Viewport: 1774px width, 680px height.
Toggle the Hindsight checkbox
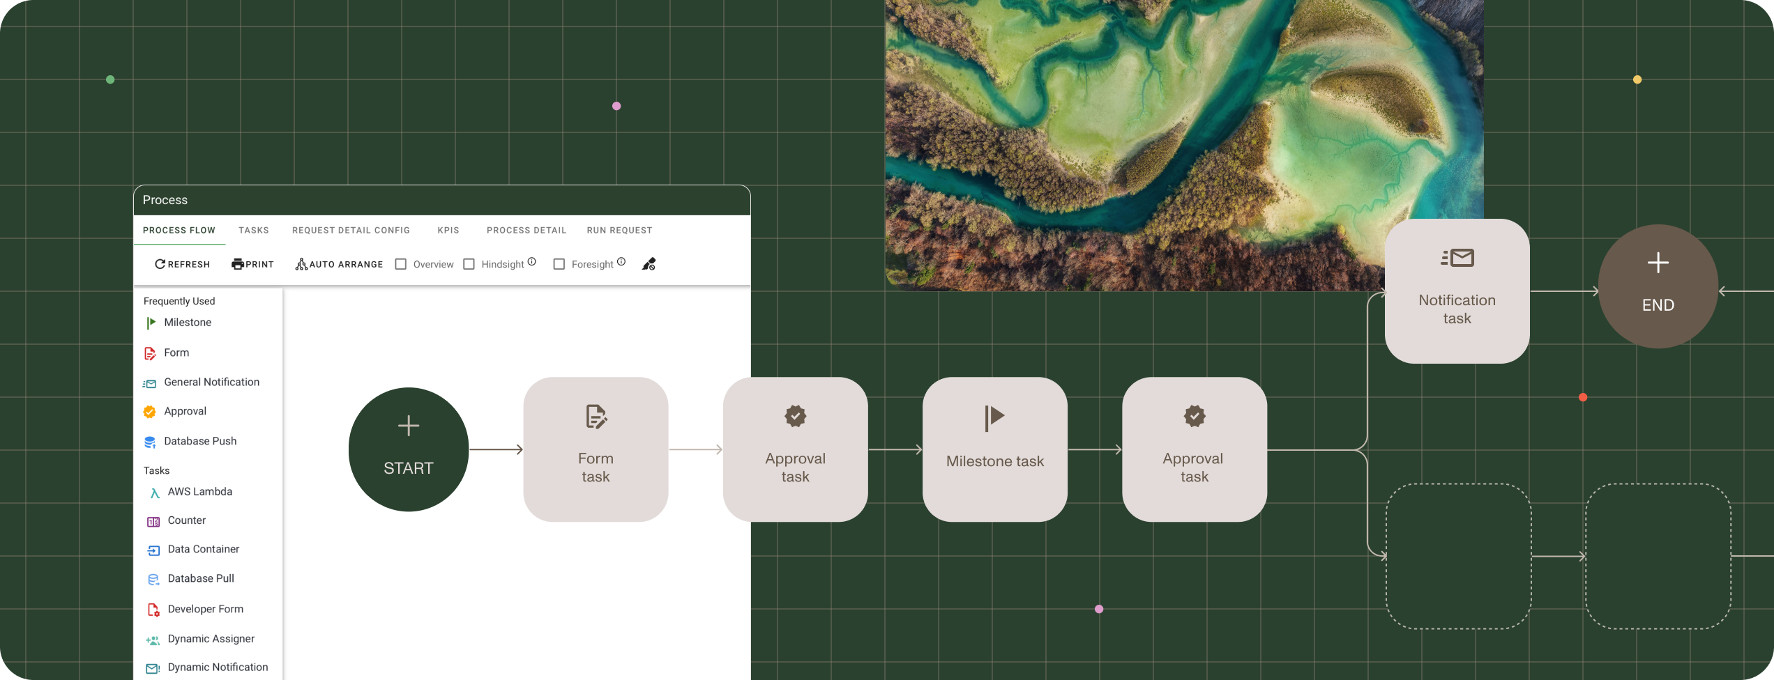[469, 264]
